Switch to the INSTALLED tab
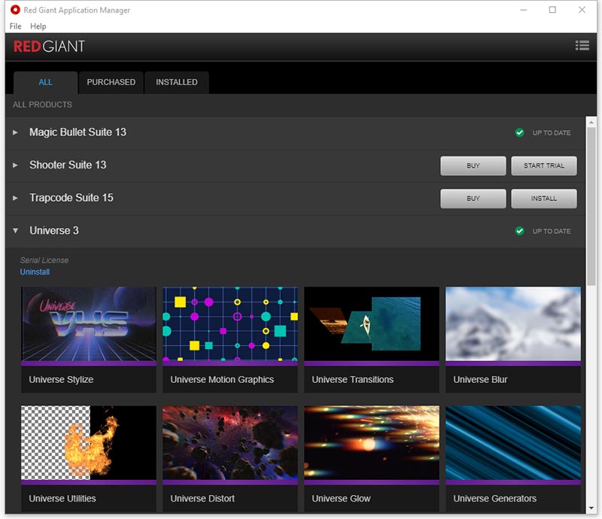 (177, 82)
